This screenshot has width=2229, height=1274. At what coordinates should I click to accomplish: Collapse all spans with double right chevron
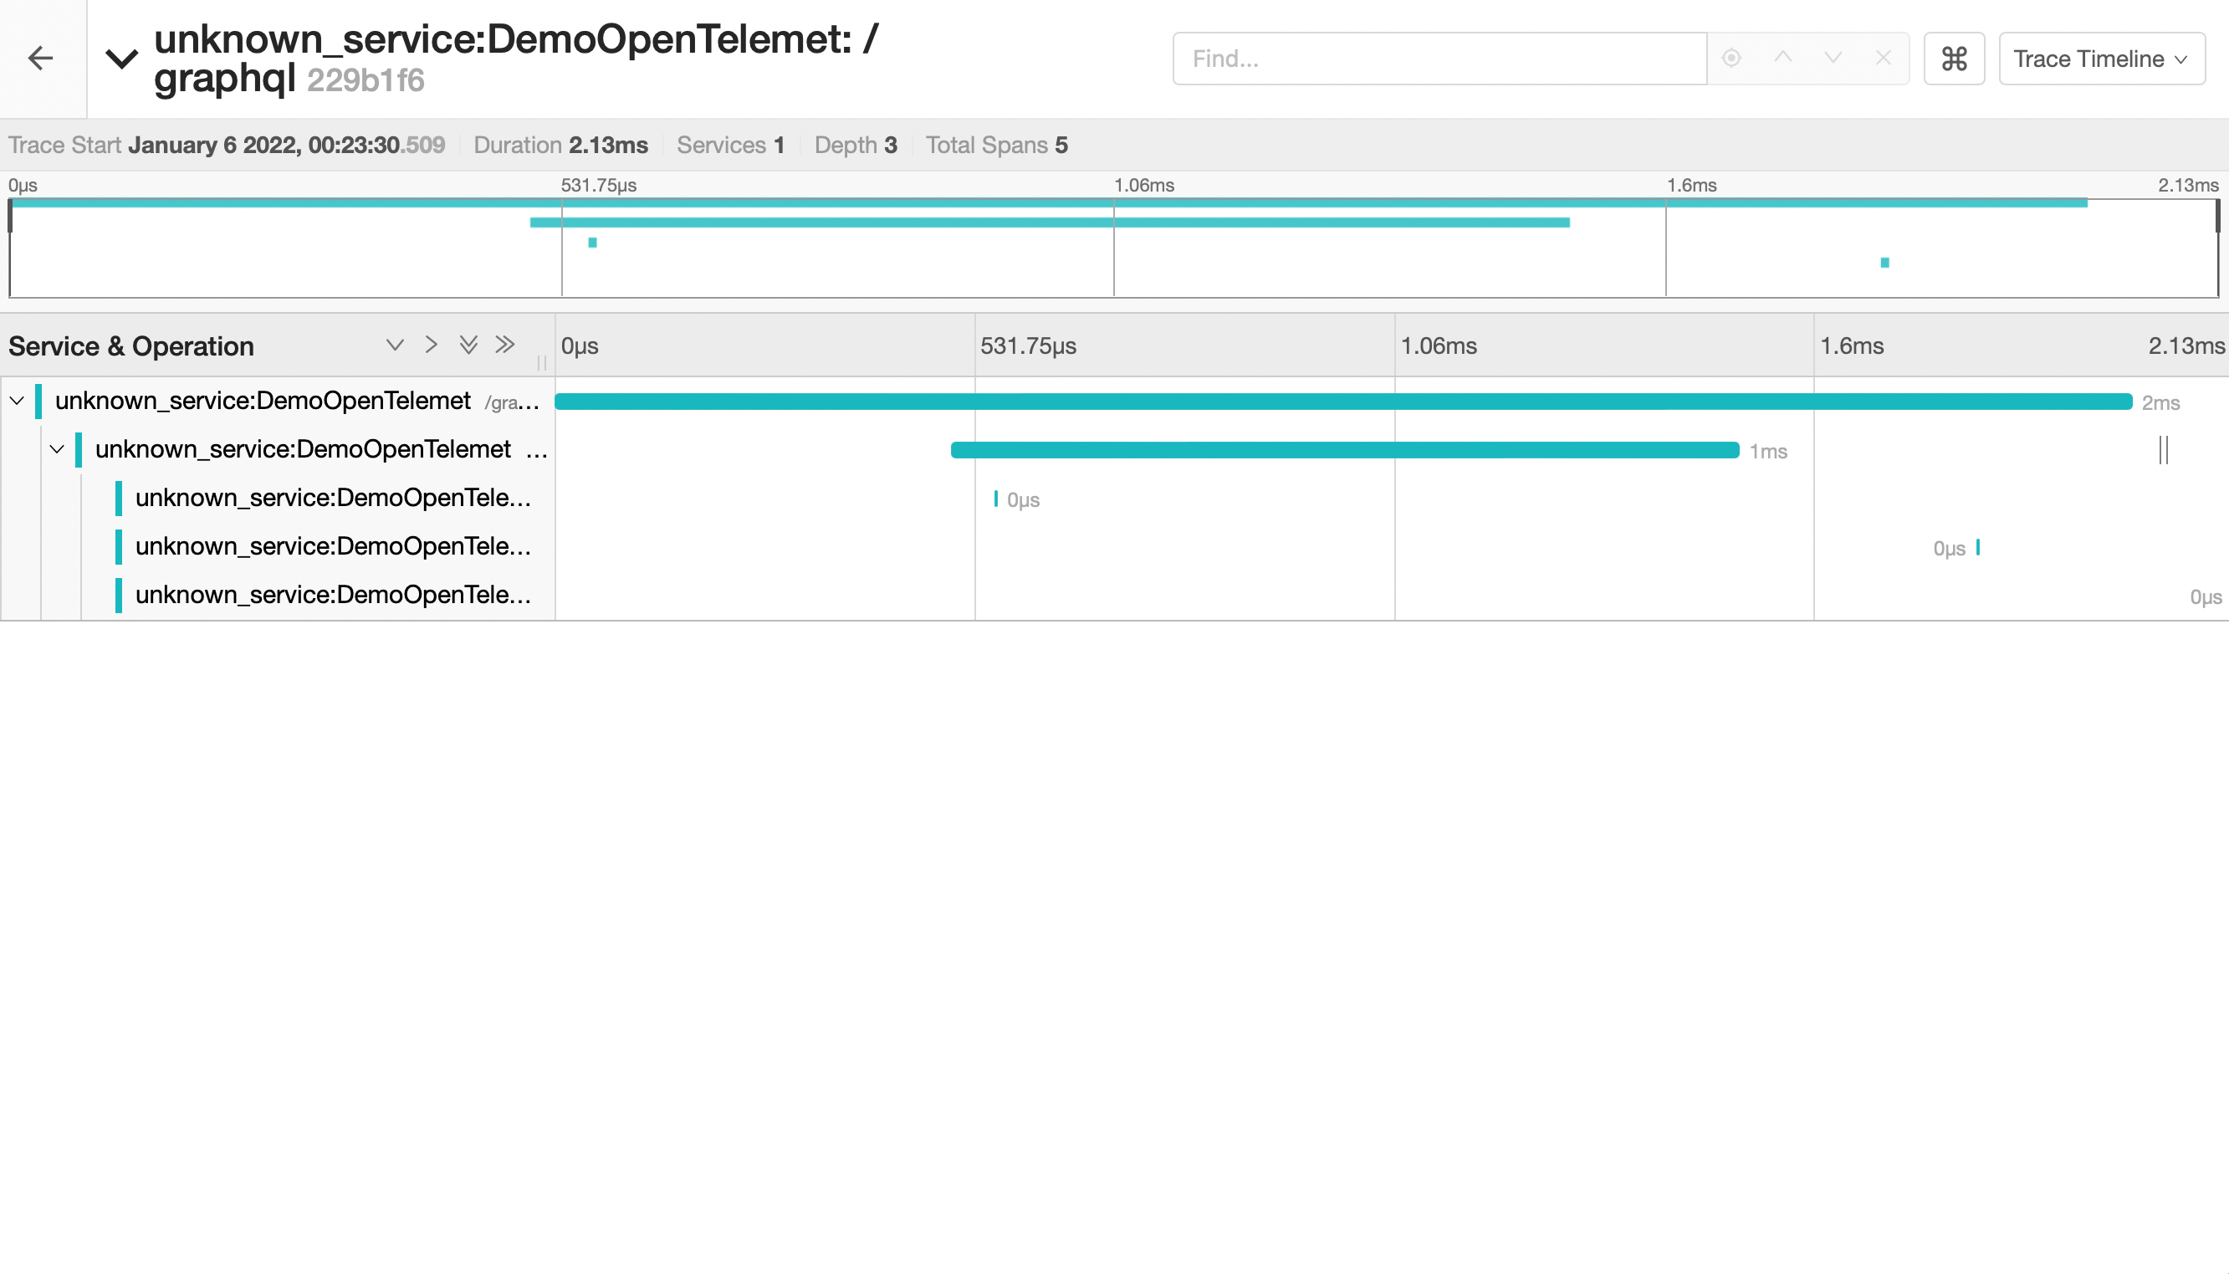[x=504, y=345]
